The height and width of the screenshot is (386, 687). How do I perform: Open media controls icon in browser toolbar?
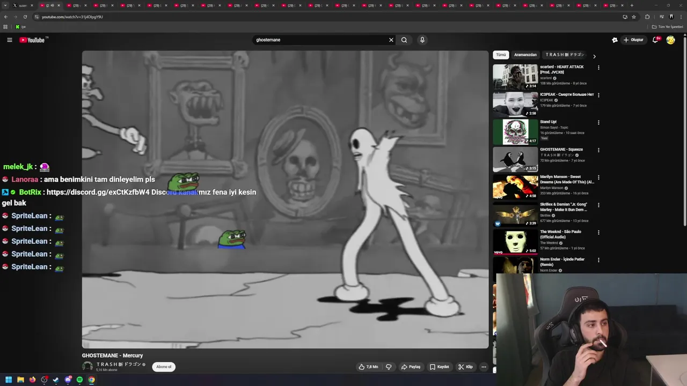click(661, 17)
